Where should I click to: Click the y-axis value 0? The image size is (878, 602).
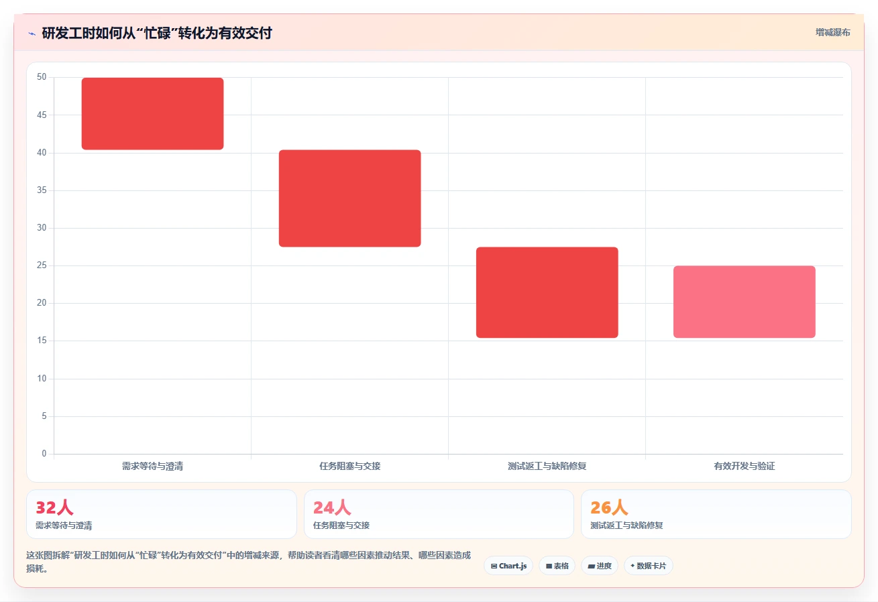point(44,454)
